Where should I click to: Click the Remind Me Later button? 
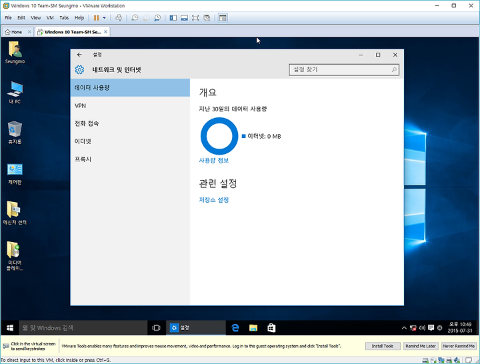[x=421, y=346]
